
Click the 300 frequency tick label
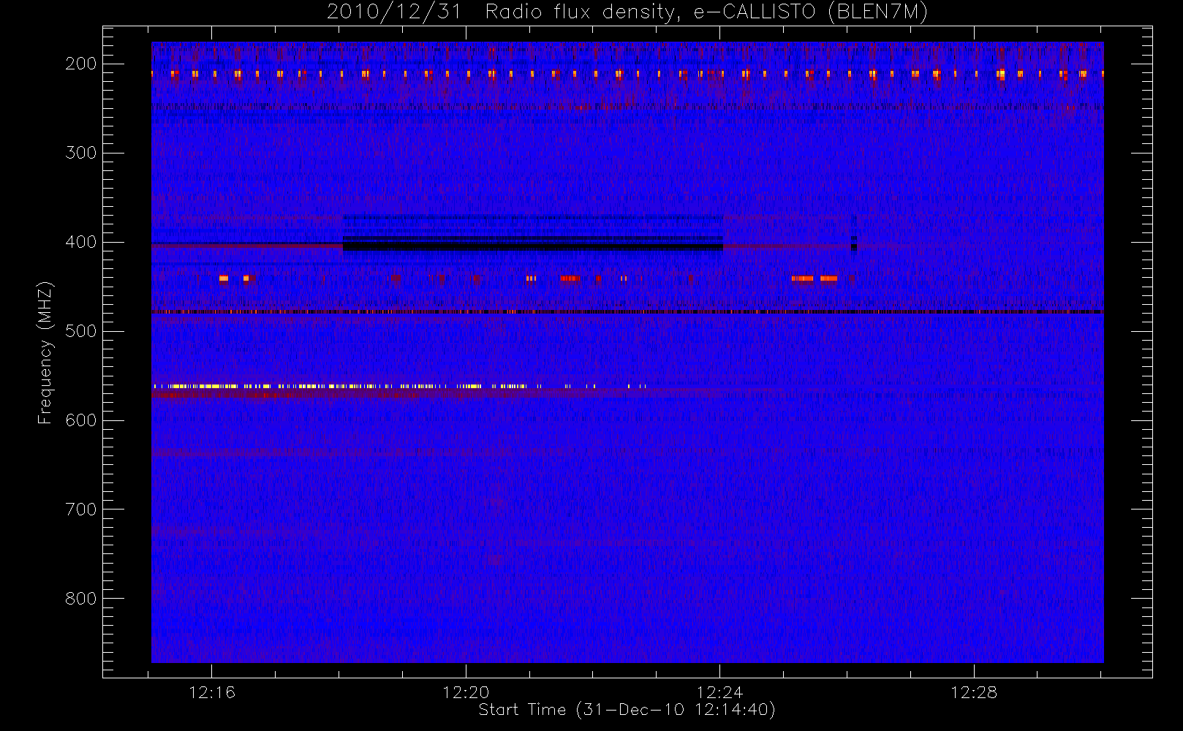point(80,153)
